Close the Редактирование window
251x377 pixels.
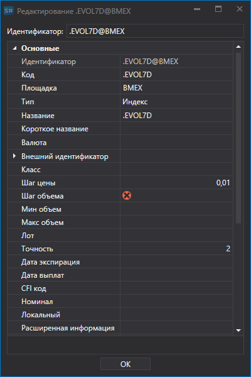click(x=240, y=9)
